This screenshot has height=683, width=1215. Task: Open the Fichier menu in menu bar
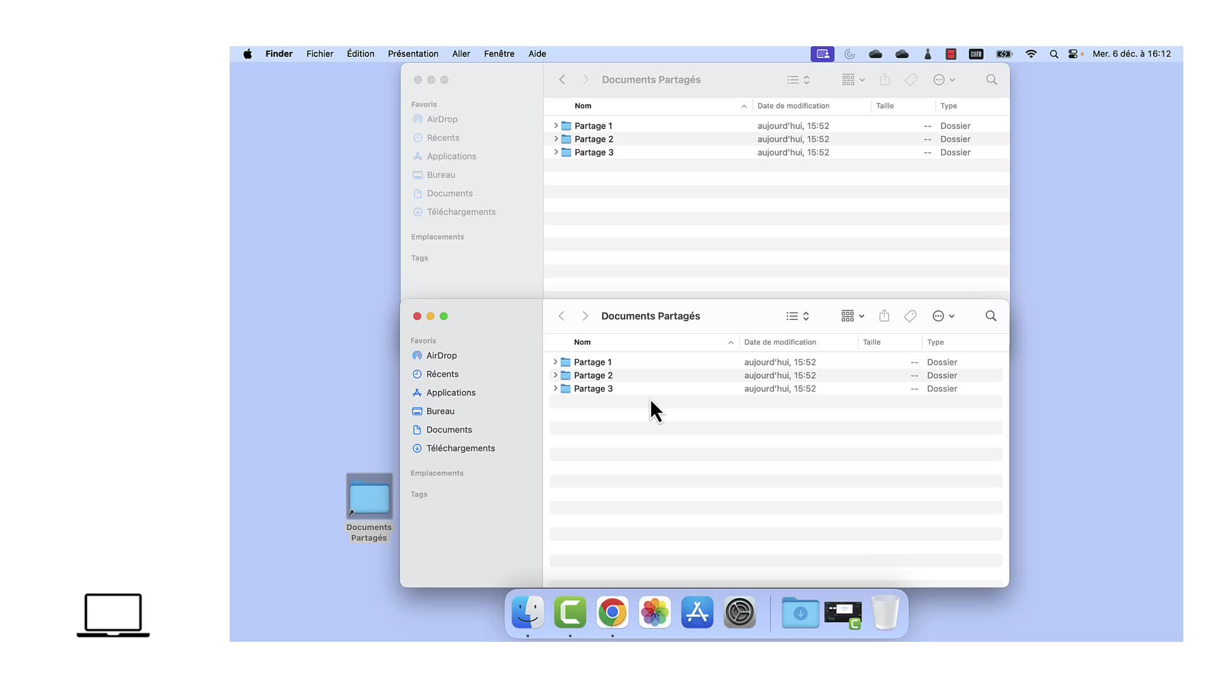pos(320,54)
